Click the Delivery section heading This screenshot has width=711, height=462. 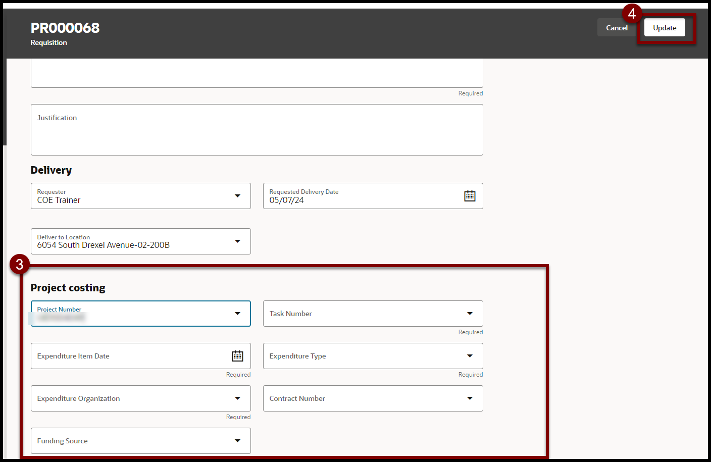click(x=51, y=170)
